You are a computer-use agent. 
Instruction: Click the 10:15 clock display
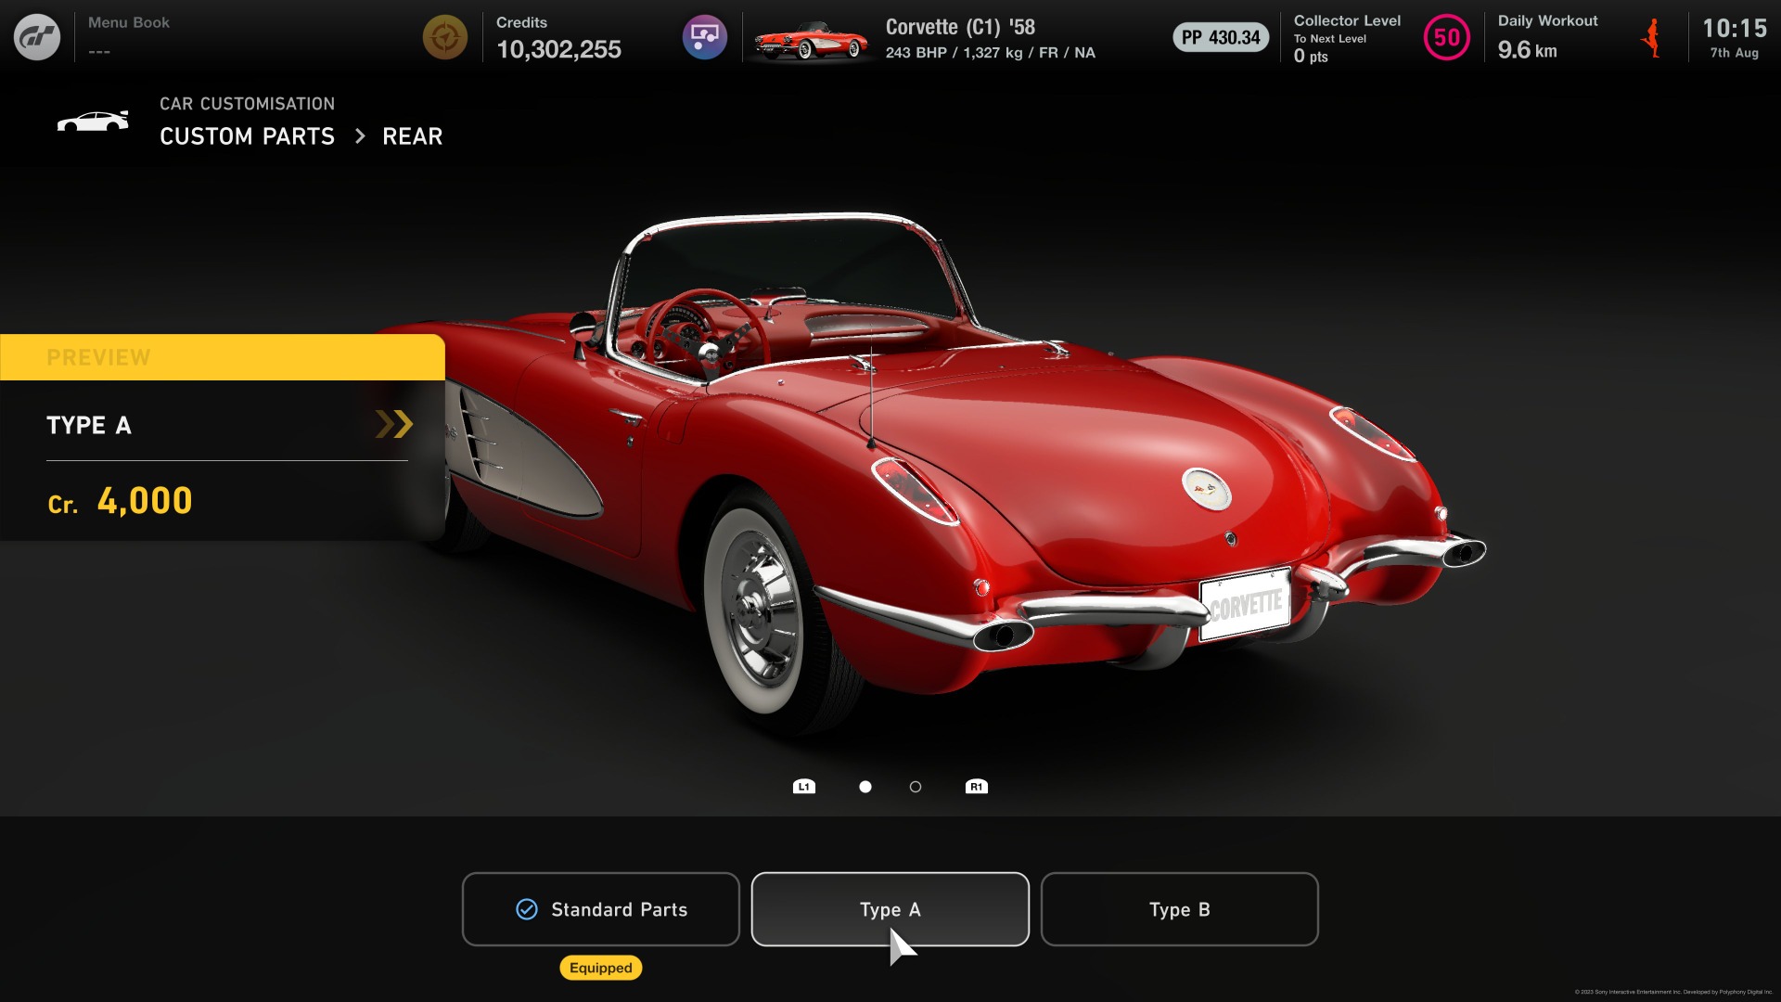[x=1735, y=28]
